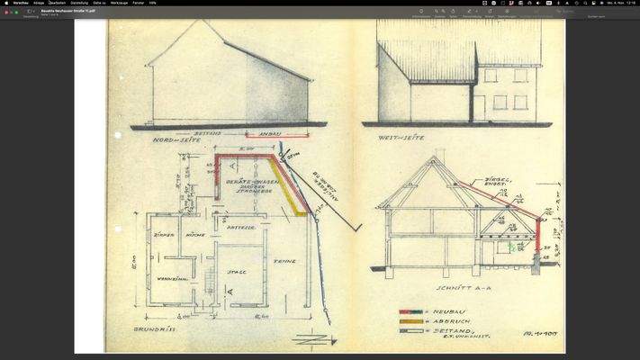This screenshot has height=360, width=640.
Task: Click the menu bar clock and date
Action: (x=623, y=3)
